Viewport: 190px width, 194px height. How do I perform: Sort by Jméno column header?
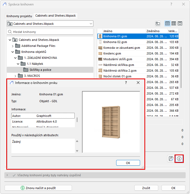coord(124,31)
